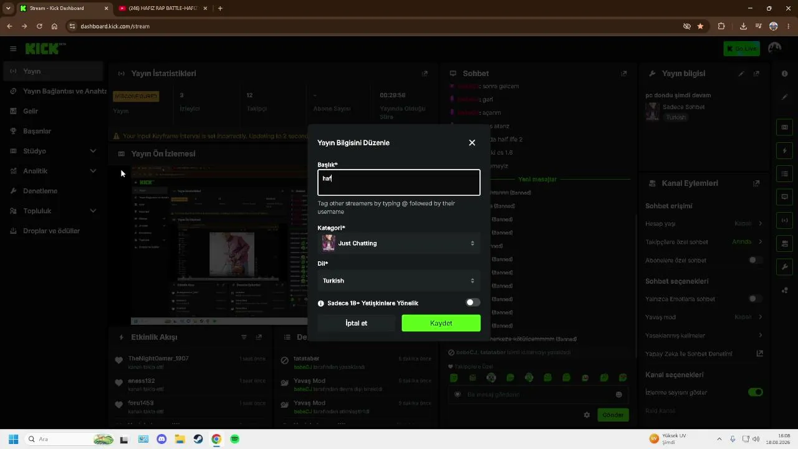
Task: Go to Gelir in the sidebar
Action: [54, 111]
